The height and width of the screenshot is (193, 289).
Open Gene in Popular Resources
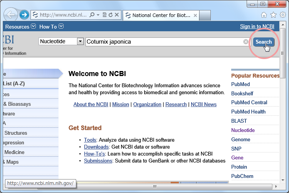coord(237,158)
